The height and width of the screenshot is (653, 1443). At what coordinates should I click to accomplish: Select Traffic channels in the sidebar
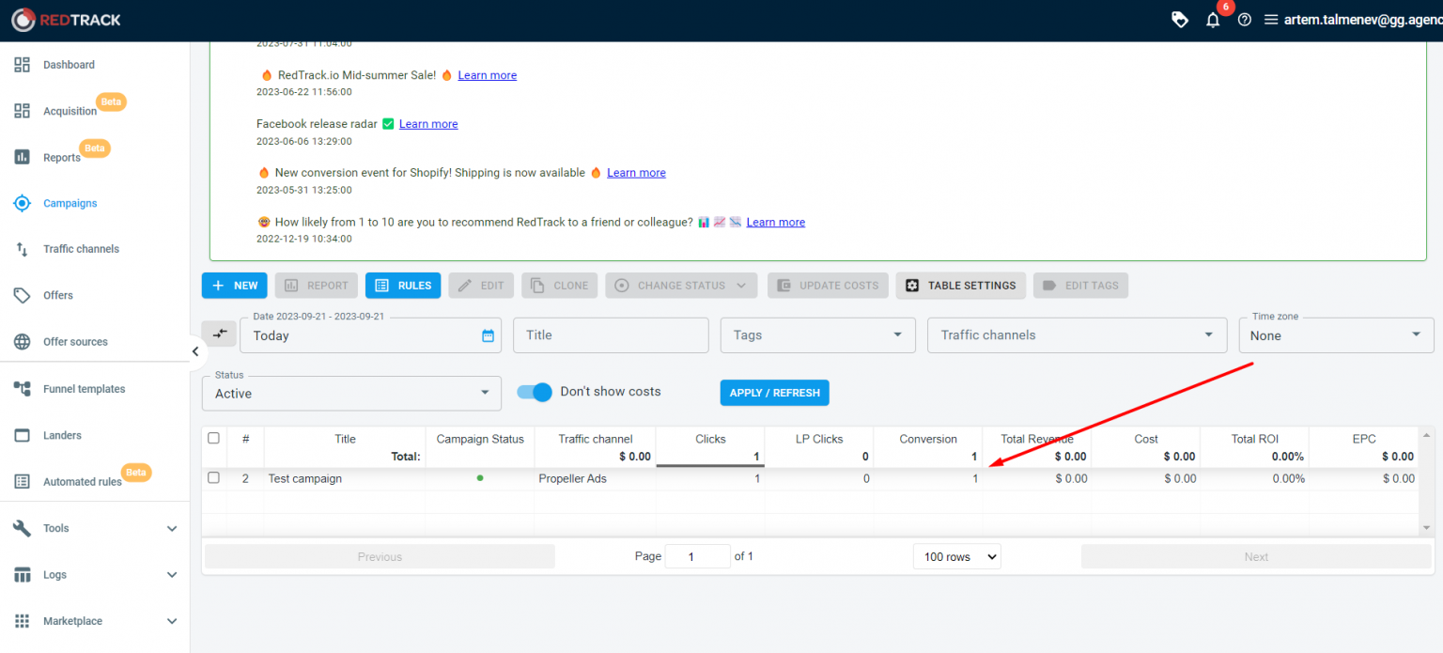click(x=83, y=248)
